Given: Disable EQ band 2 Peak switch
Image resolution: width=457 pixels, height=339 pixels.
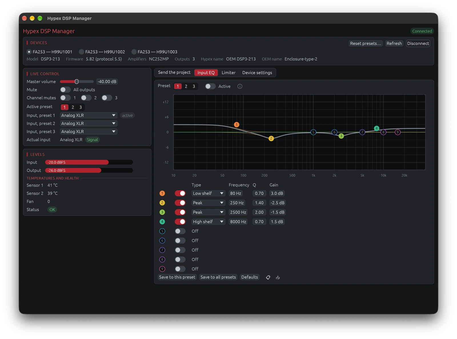Looking at the screenshot, I should pyautogui.click(x=180, y=203).
